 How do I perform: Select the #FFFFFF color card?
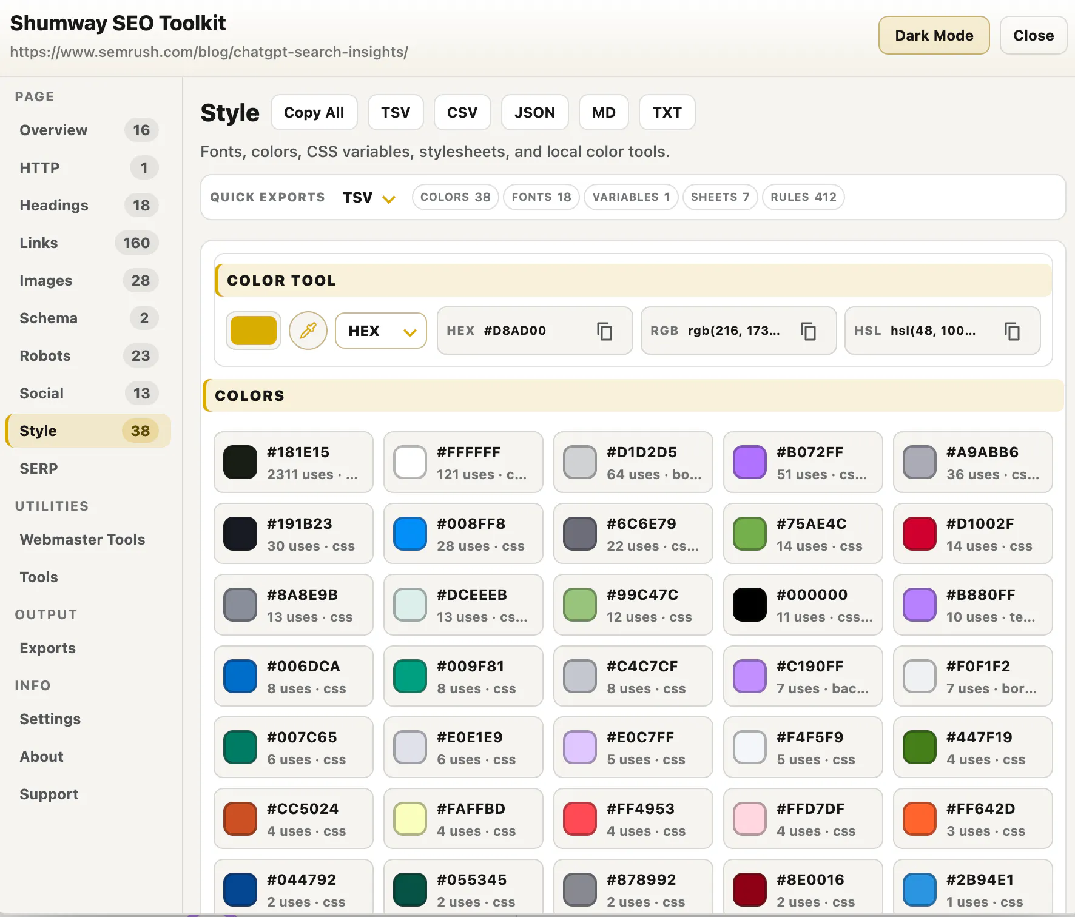point(463,462)
